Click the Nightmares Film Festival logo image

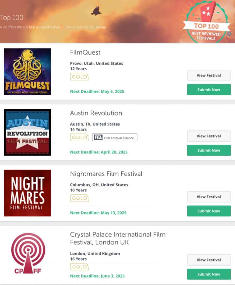pyautogui.click(x=27, y=193)
